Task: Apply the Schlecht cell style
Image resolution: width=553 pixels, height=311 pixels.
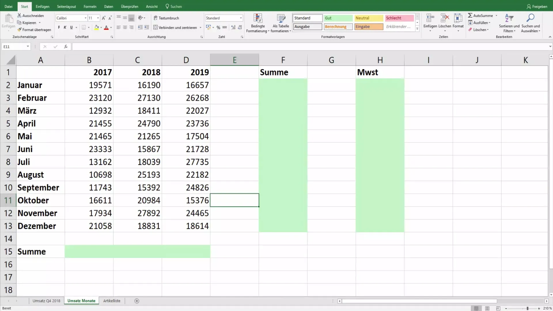Action: [399, 18]
